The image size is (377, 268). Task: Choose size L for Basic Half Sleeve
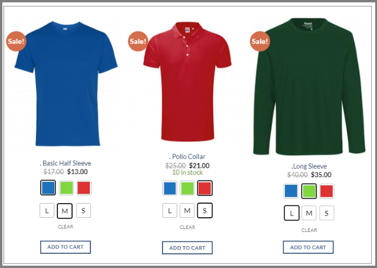(47, 211)
